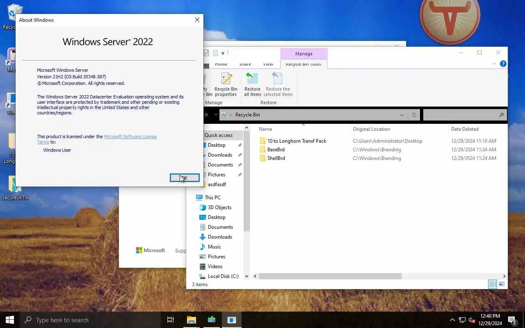Select the ShellBrd folder icon
The height and width of the screenshot is (328, 525).
coord(262,158)
